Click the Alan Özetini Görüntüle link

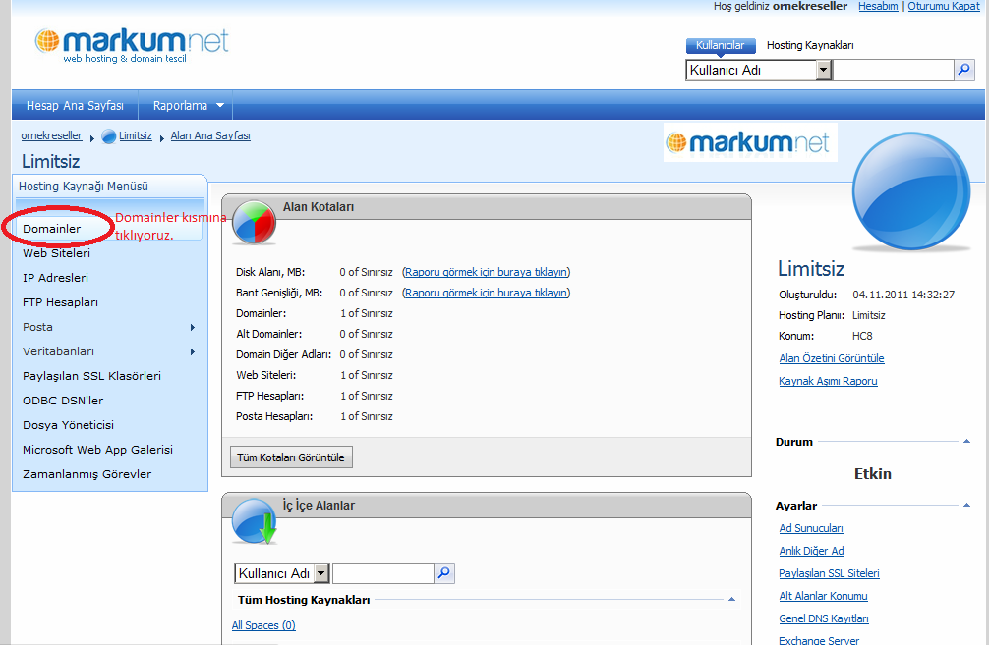[832, 358]
